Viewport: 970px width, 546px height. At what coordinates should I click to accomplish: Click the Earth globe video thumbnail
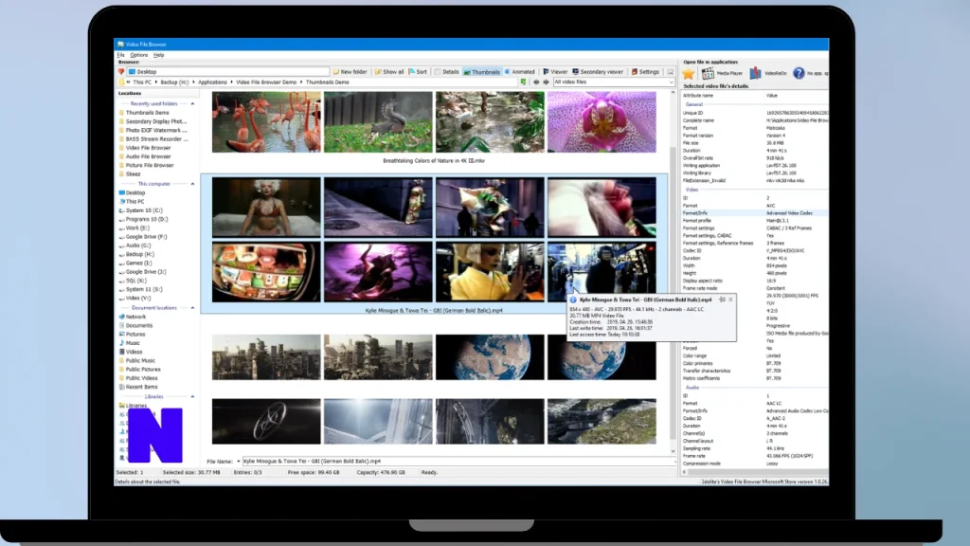tap(490, 357)
